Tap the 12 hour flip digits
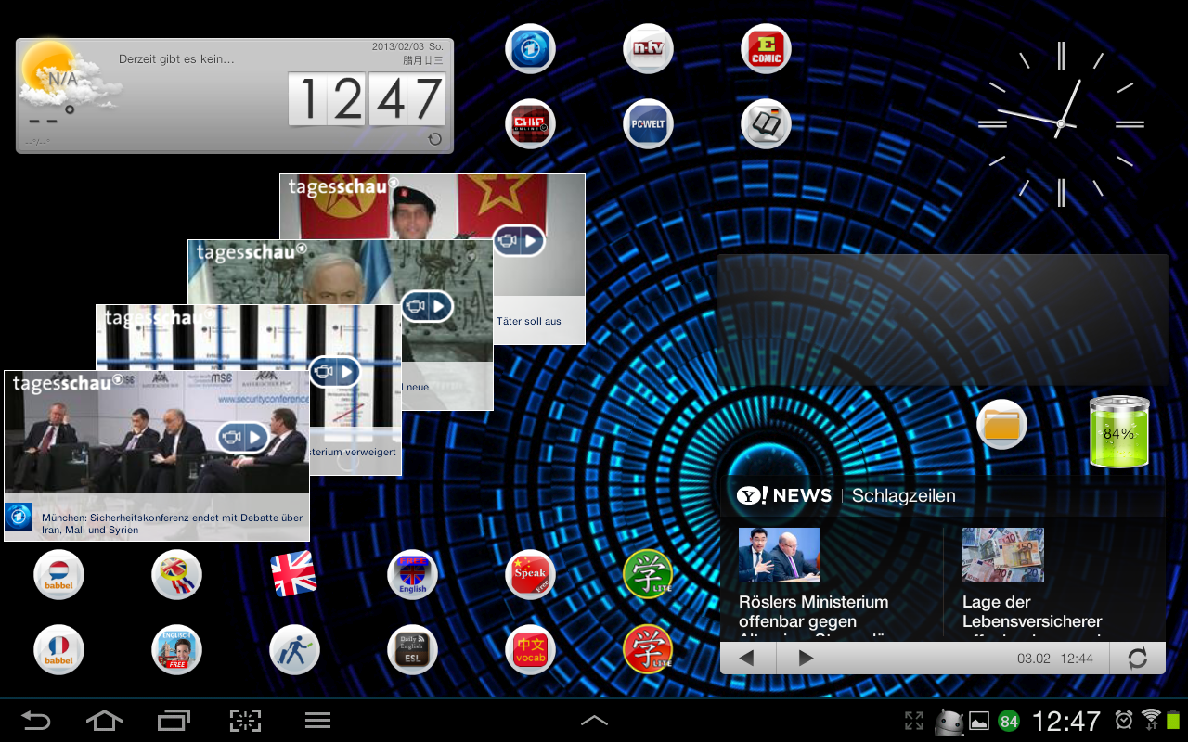This screenshot has height=742, width=1188. 328,99
